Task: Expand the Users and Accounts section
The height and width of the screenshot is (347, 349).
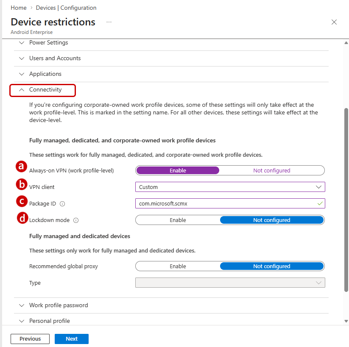Action: click(x=171, y=58)
